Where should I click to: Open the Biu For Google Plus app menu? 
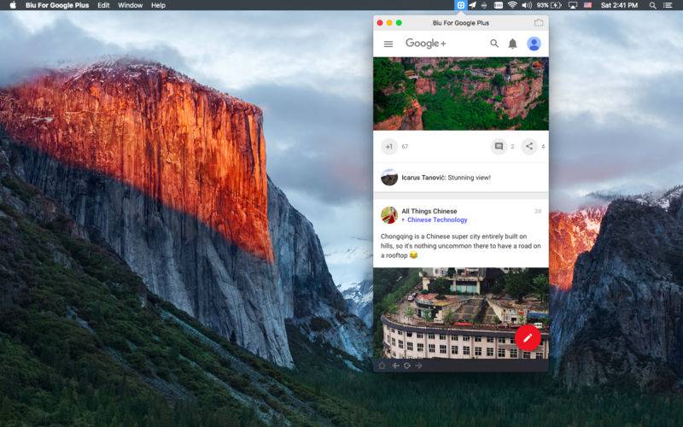(x=57, y=5)
